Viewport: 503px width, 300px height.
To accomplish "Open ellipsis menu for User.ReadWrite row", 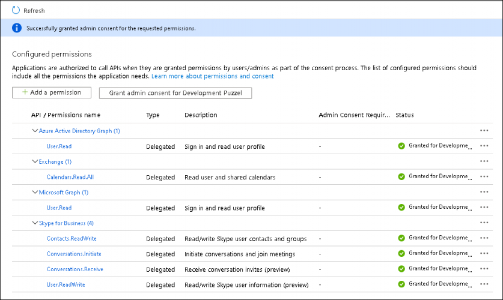I will pos(484,284).
